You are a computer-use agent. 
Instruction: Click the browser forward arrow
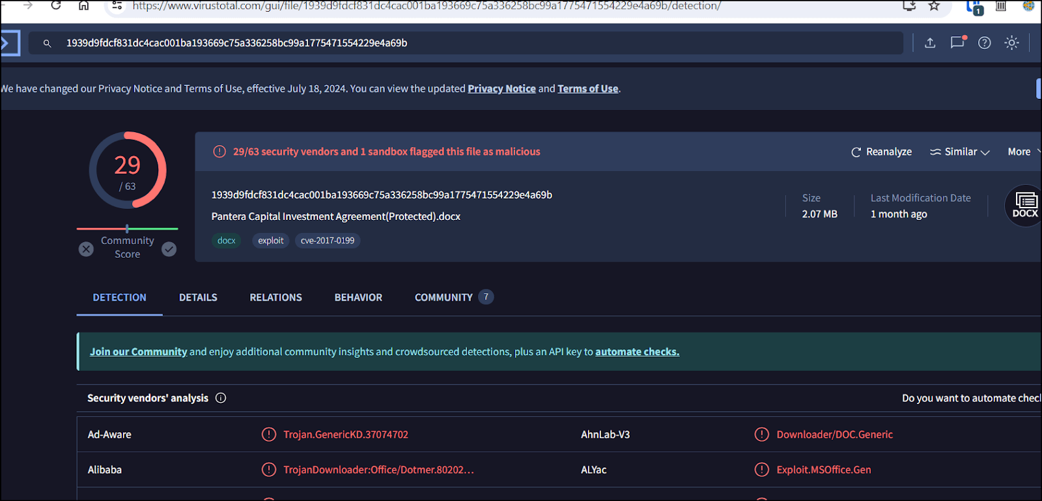(28, 5)
